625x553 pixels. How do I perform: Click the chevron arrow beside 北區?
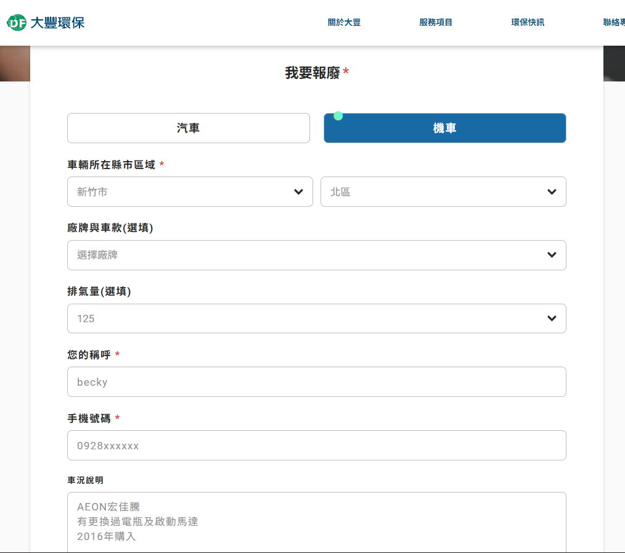(x=552, y=192)
